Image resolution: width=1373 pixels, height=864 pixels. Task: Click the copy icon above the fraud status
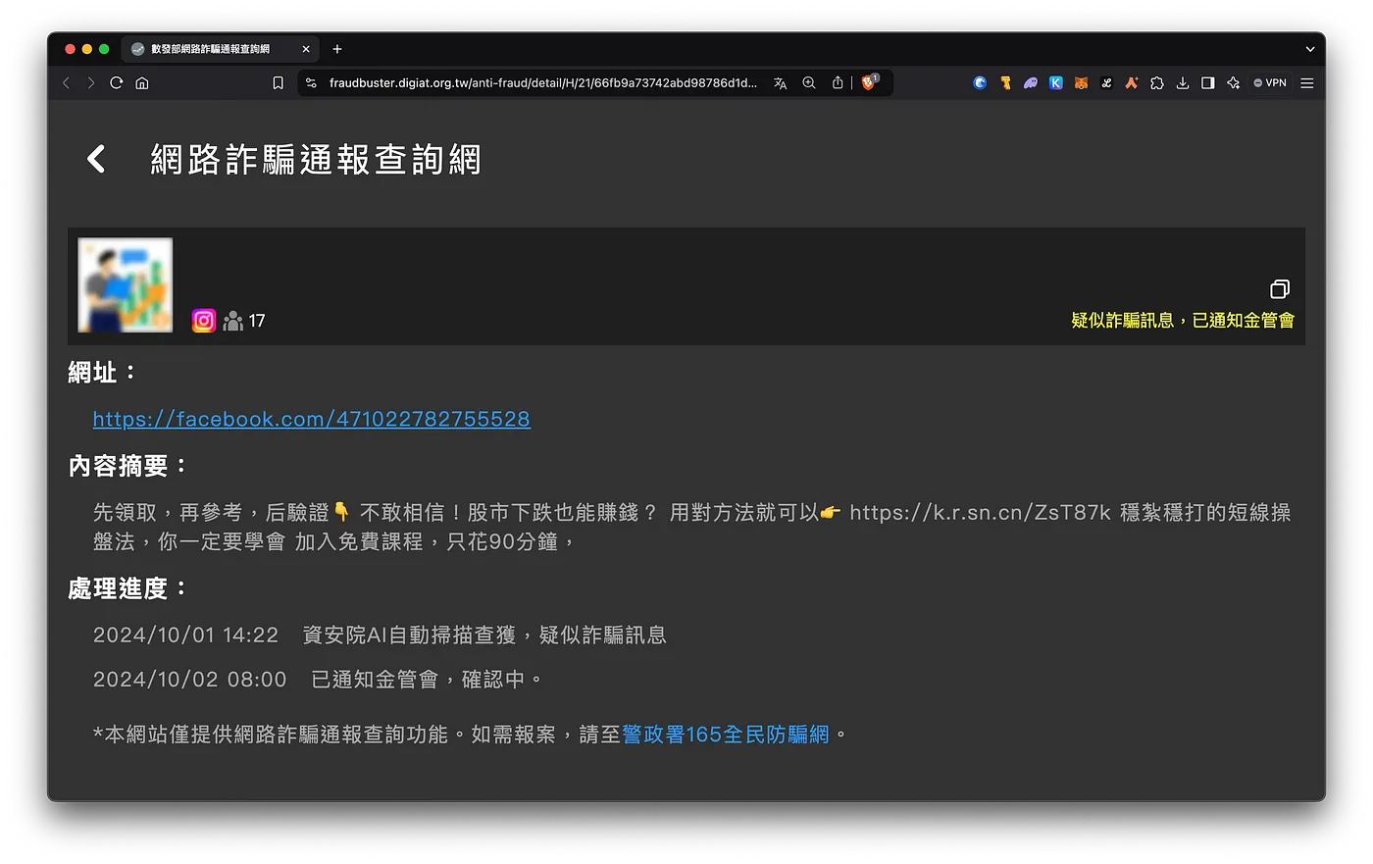point(1280,289)
